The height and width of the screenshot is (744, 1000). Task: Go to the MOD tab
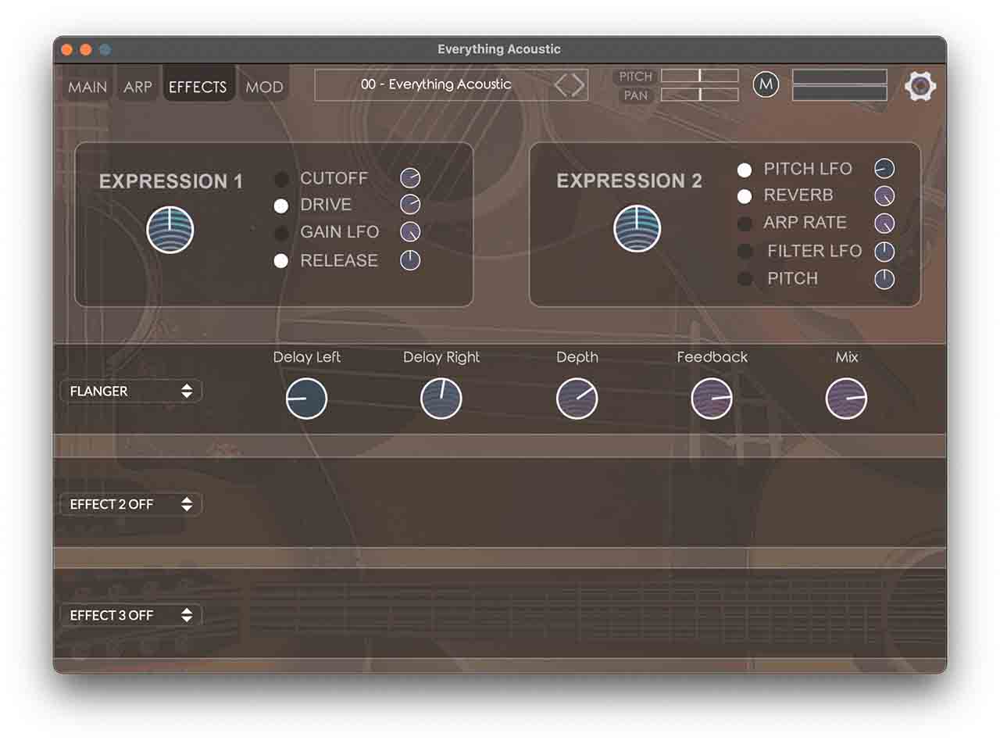pos(264,87)
